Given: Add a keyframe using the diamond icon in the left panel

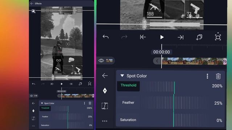Looking at the screenshot, I should [33, 111].
